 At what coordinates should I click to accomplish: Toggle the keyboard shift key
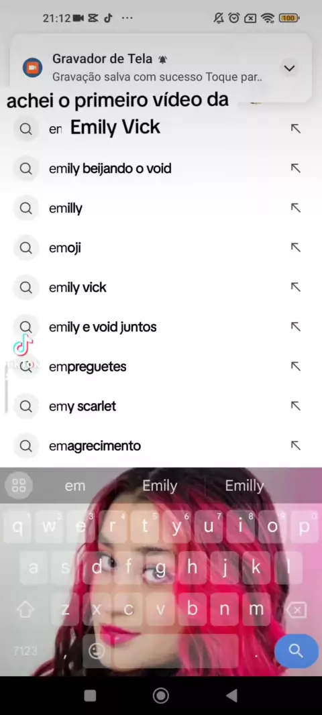[x=25, y=610]
